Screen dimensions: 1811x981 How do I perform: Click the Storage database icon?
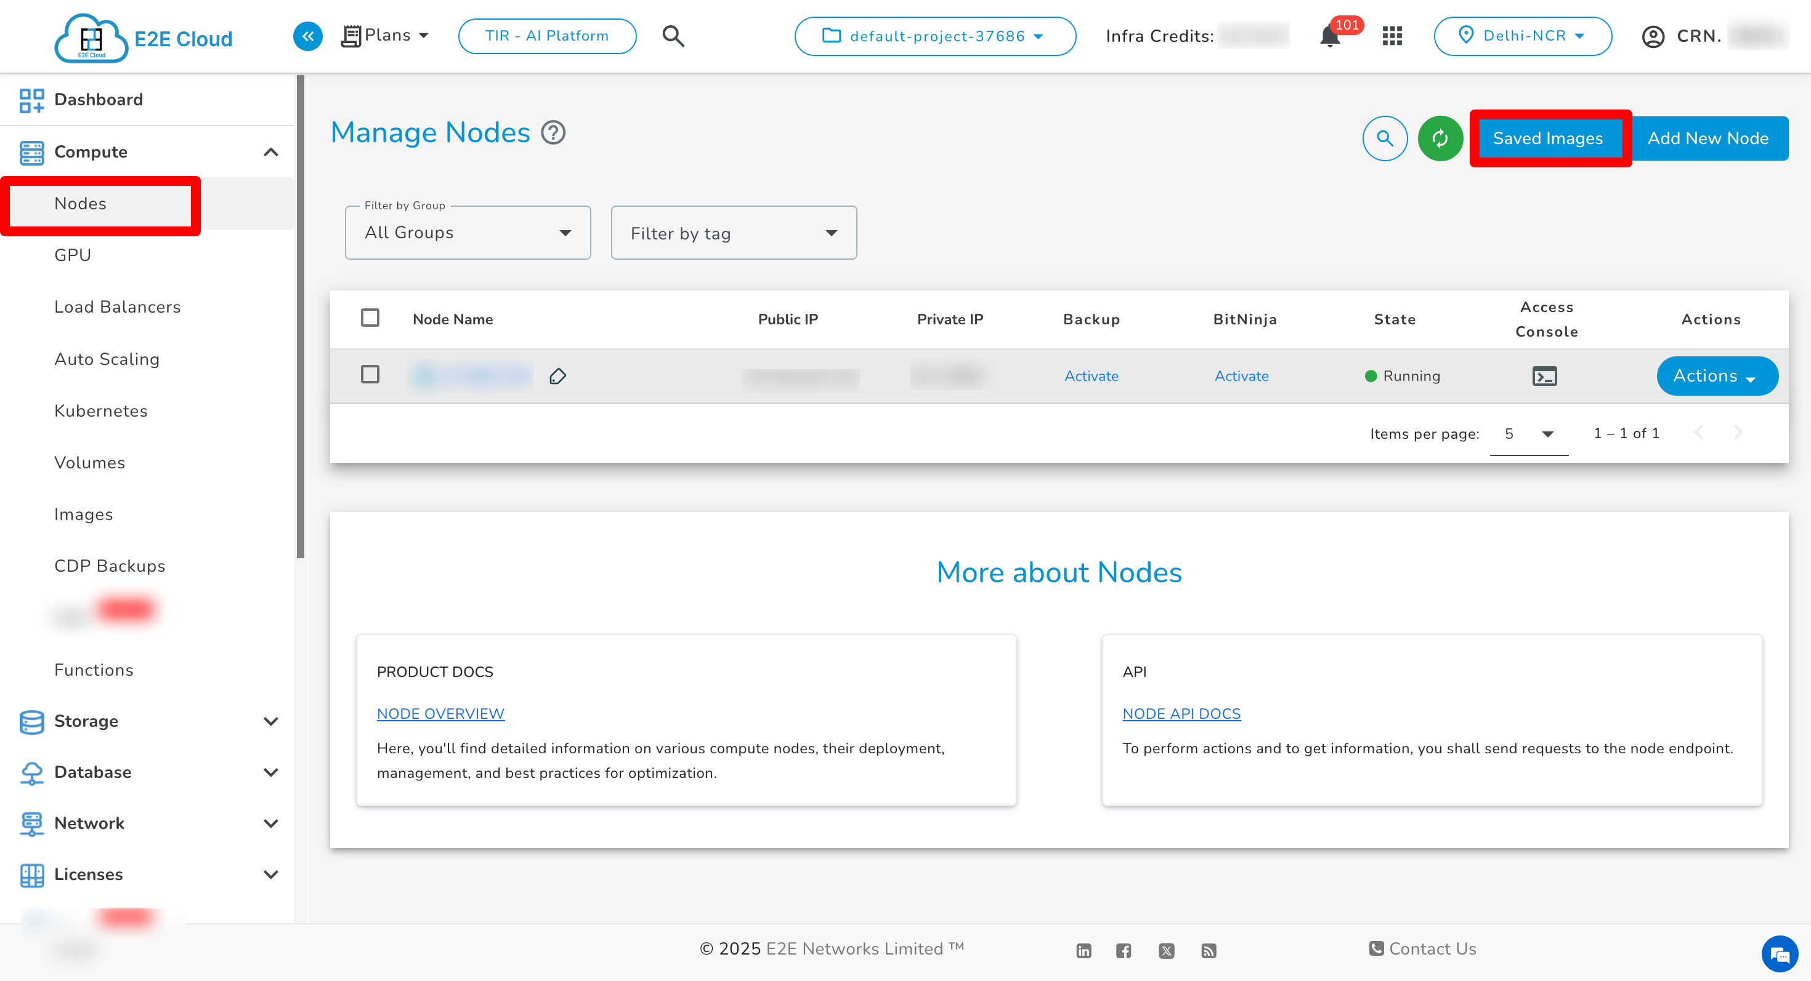click(31, 722)
